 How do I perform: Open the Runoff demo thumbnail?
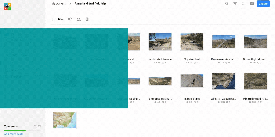click(192, 81)
